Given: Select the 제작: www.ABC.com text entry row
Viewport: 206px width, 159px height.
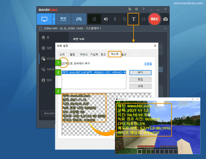Looking at the screenshot, I should [94, 72].
